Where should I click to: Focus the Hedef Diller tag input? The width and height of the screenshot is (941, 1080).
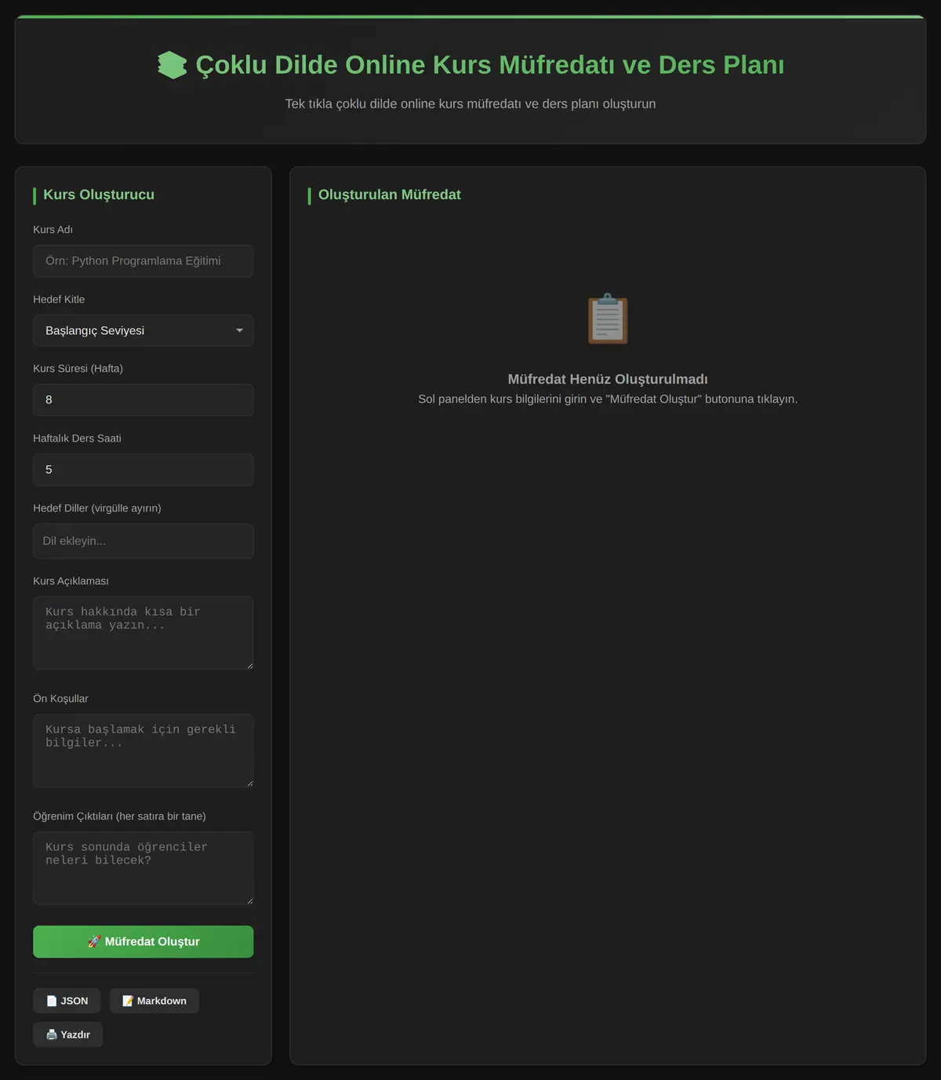click(x=143, y=541)
